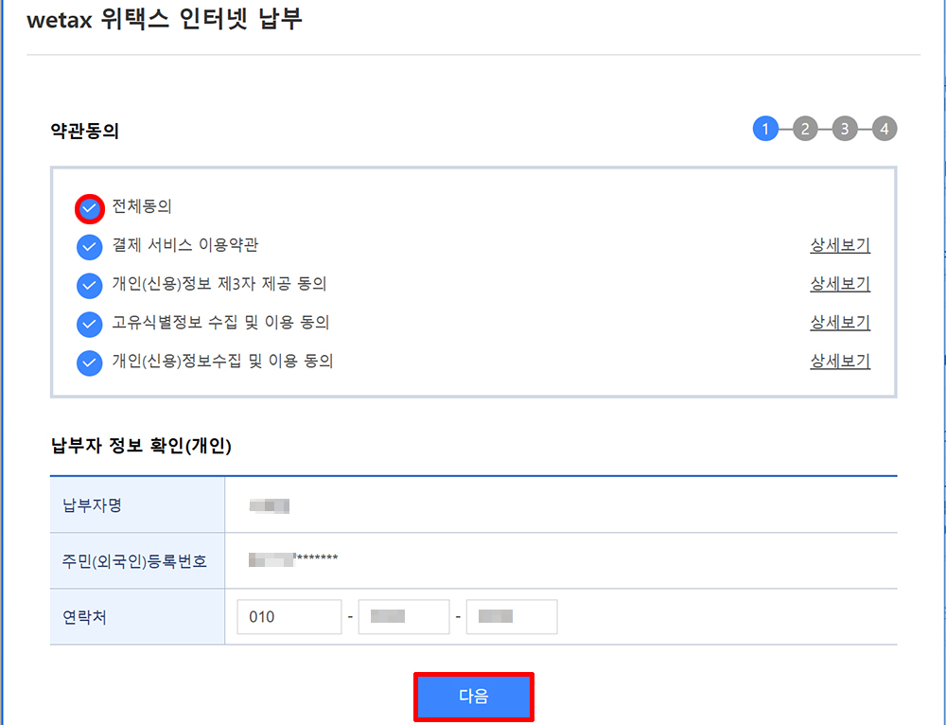Toggle the 전체동의 agree-all checkbox
This screenshot has width=946, height=725.
click(89, 209)
